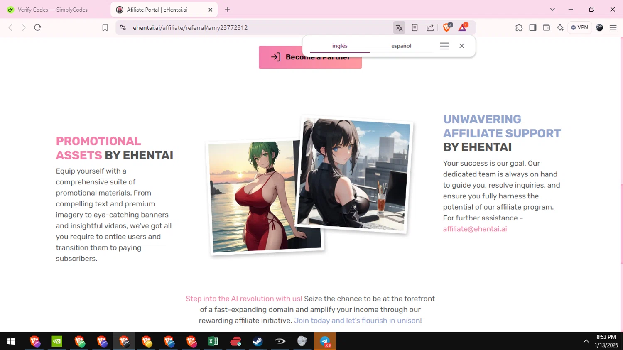Open Leo AI assistant icon
The width and height of the screenshot is (623, 350).
tap(560, 27)
